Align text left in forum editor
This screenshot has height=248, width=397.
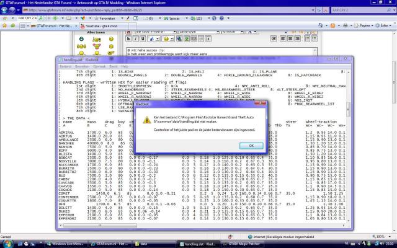click(x=283, y=38)
